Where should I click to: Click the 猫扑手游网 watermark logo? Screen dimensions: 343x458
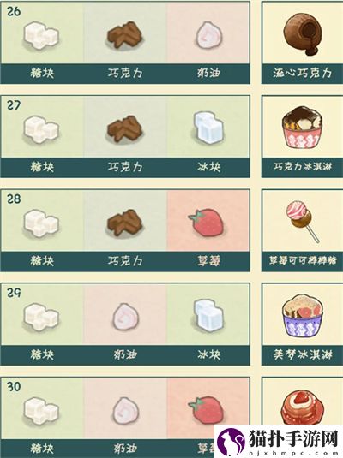point(279,441)
